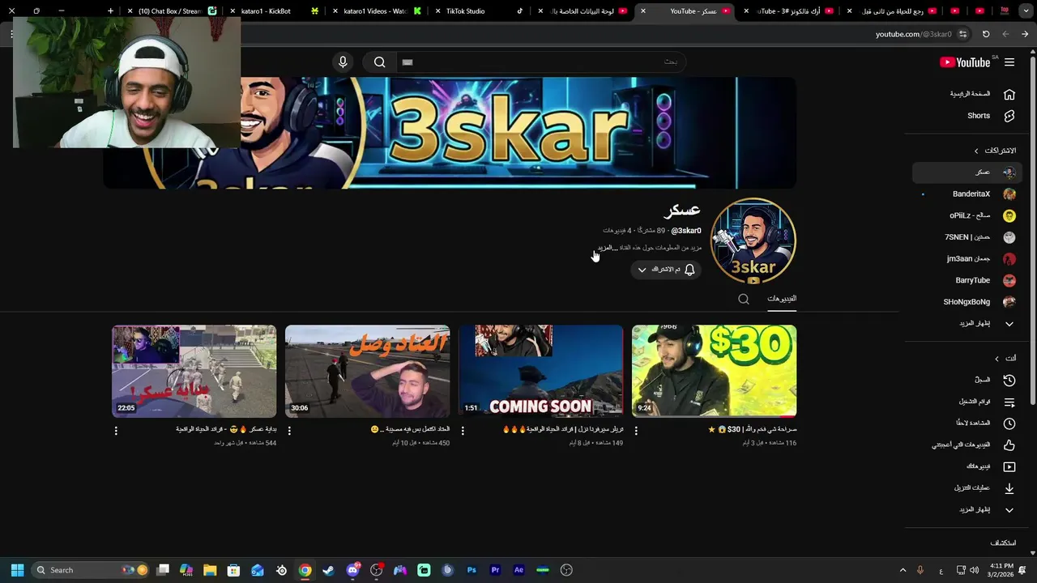This screenshot has width=1037, height=583.
Task: Select the Videos tab on channel page
Action: click(782, 299)
